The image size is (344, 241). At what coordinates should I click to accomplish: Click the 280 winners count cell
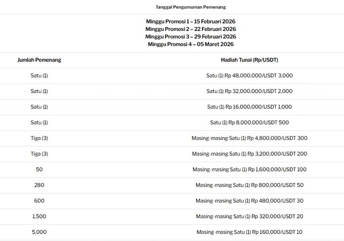pyautogui.click(x=39, y=185)
